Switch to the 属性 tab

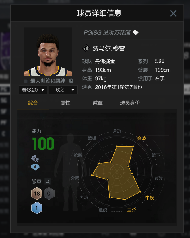(65, 103)
